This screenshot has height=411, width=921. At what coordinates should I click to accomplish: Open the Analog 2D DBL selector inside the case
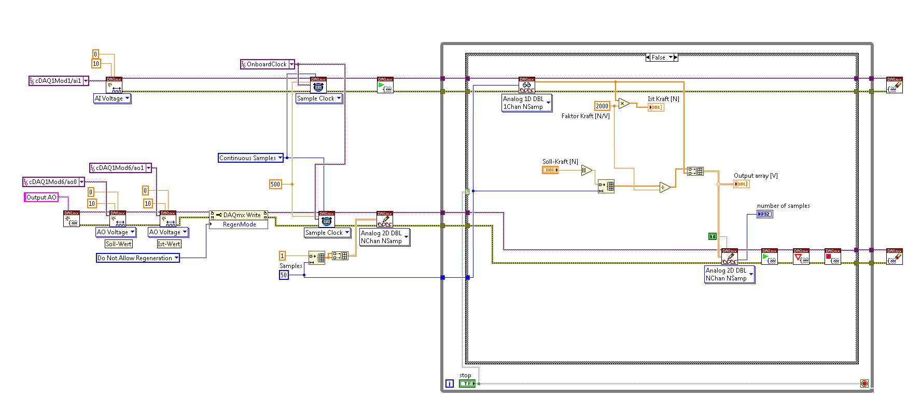(x=750, y=274)
